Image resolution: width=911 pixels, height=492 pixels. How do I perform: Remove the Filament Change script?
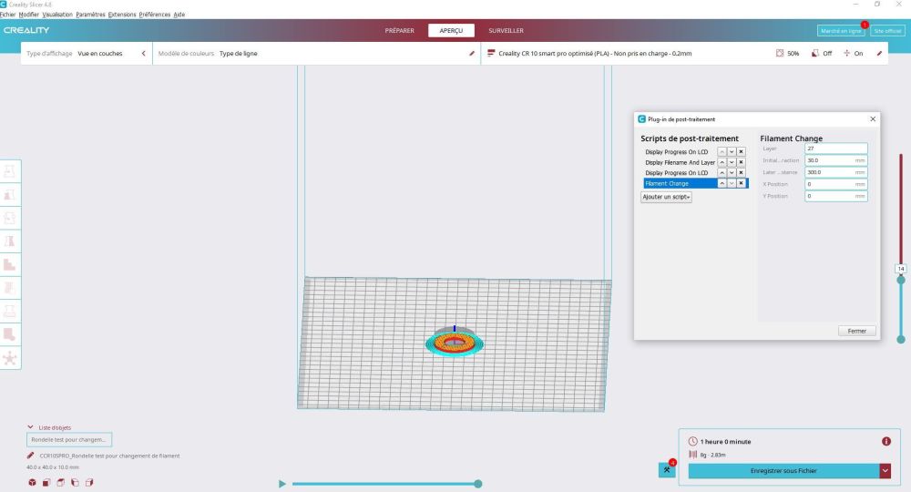click(741, 183)
